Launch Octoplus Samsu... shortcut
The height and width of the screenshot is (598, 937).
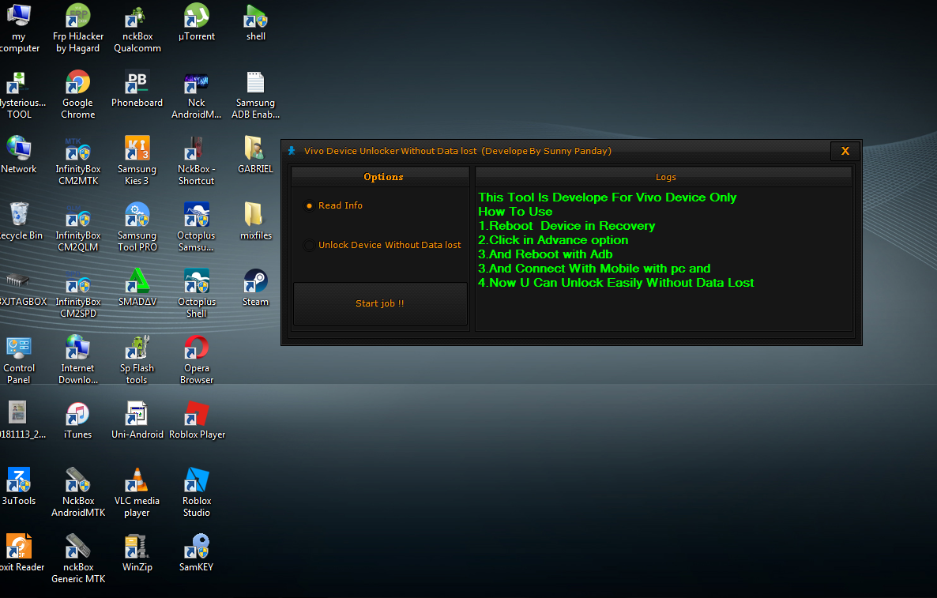coord(197,227)
